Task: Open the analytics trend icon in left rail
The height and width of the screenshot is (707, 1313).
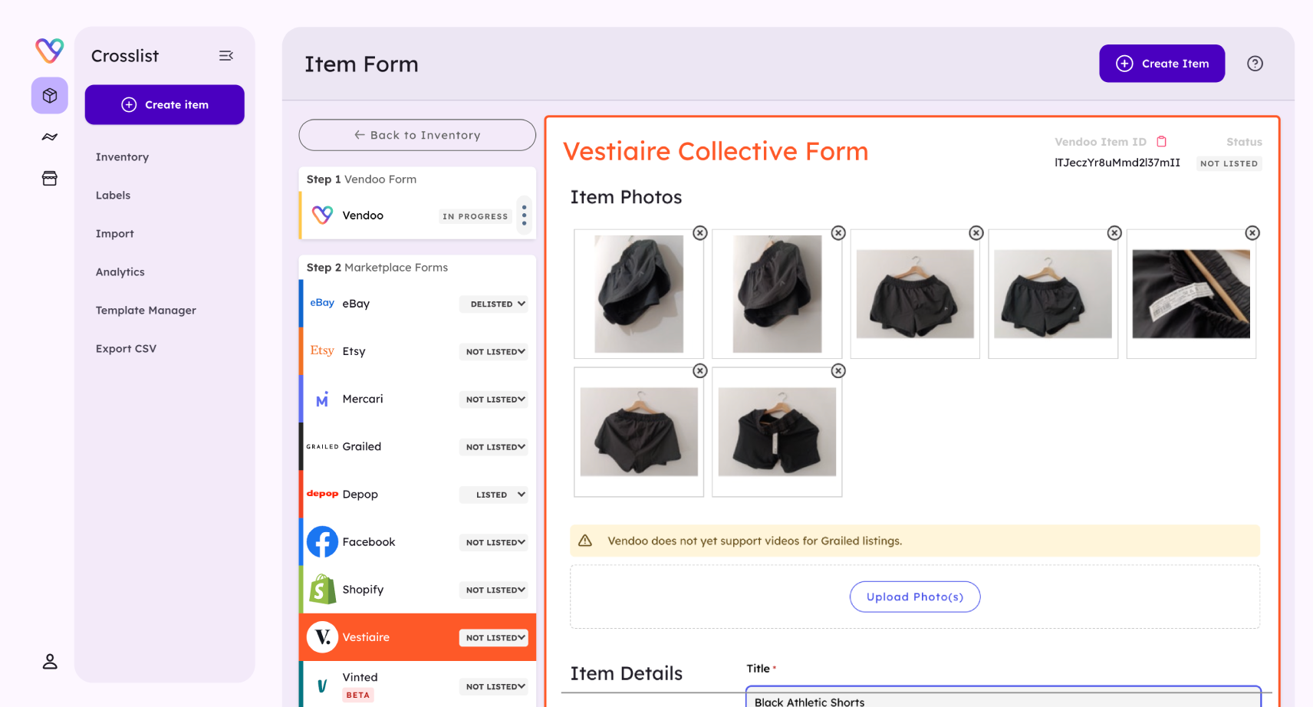Action: pyautogui.click(x=50, y=137)
